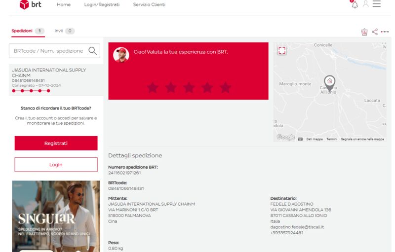Click Ciao! Valuta la tua esperienza text
Screen dimensions: 395x252
pos(181,52)
